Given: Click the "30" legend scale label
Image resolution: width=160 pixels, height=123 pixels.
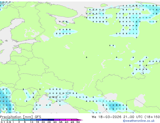Looking at the screenshot, I should click(x=55, y=122).
